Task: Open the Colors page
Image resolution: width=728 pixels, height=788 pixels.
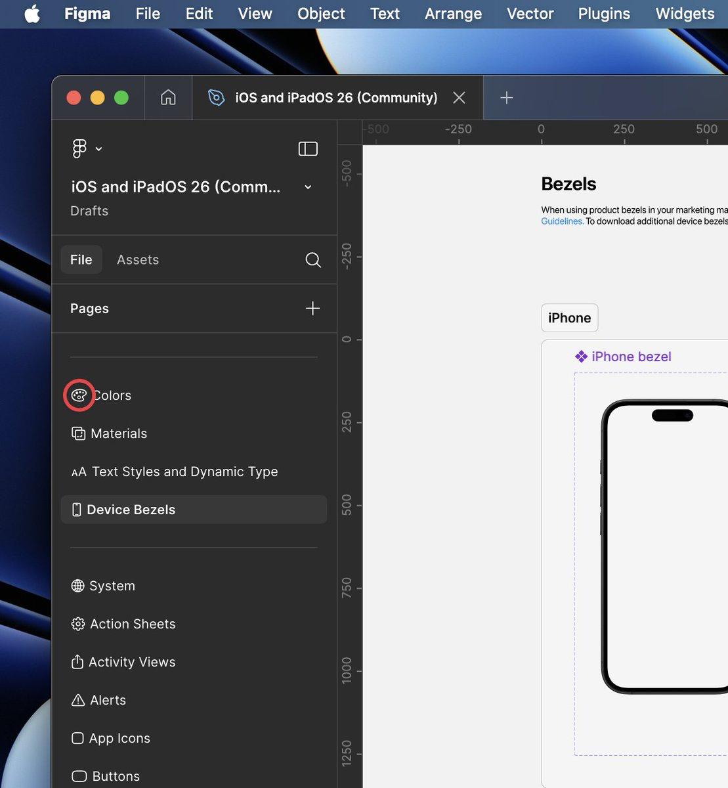Action: pos(194,395)
